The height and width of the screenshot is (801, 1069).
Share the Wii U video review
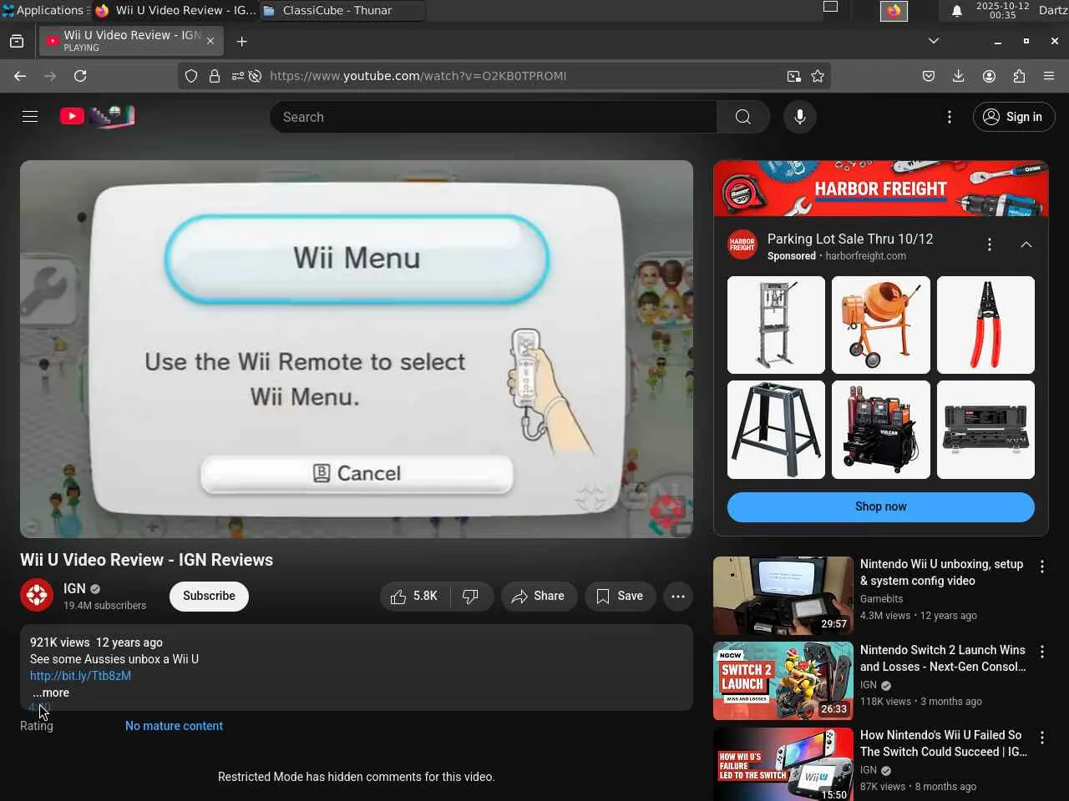pos(539,596)
